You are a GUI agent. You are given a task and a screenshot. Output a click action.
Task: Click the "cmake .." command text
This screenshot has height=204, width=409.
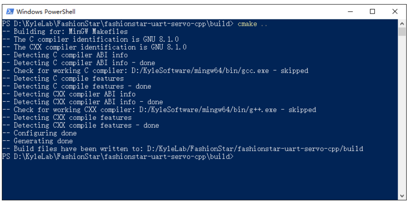coord(252,24)
